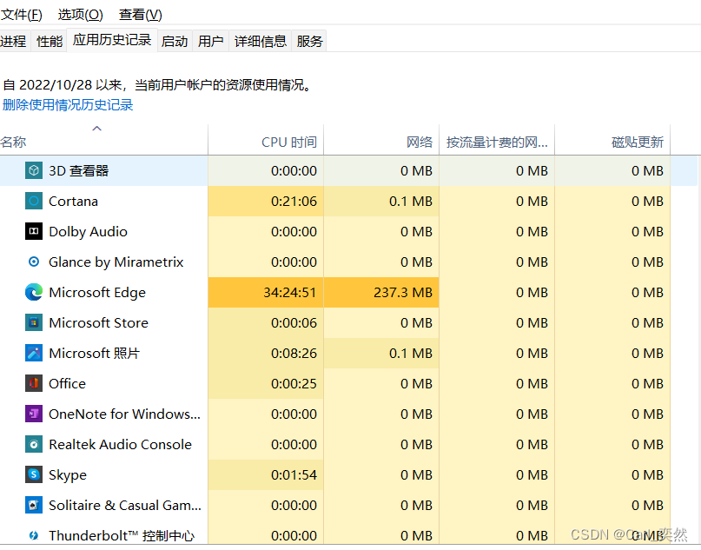Image resolution: width=701 pixels, height=550 pixels.
Task: Click the Glance by Mirametrix icon
Action: [34, 262]
